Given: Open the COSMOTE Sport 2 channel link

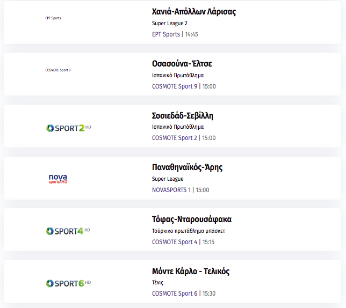Looking at the screenshot, I should (x=175, y=138).
